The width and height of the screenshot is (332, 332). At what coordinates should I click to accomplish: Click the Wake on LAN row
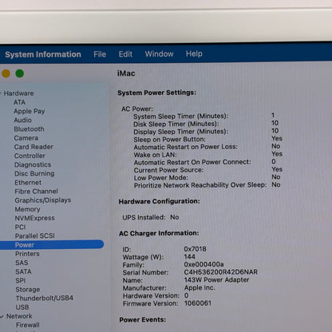click(x=207, y=155)
